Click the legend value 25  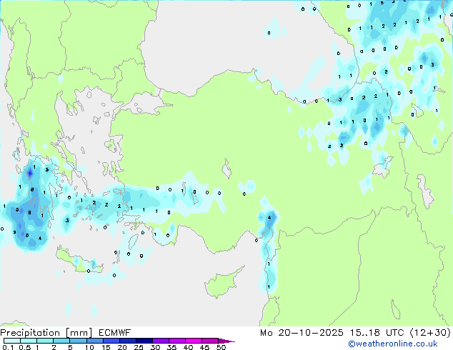tap(139, 347)
